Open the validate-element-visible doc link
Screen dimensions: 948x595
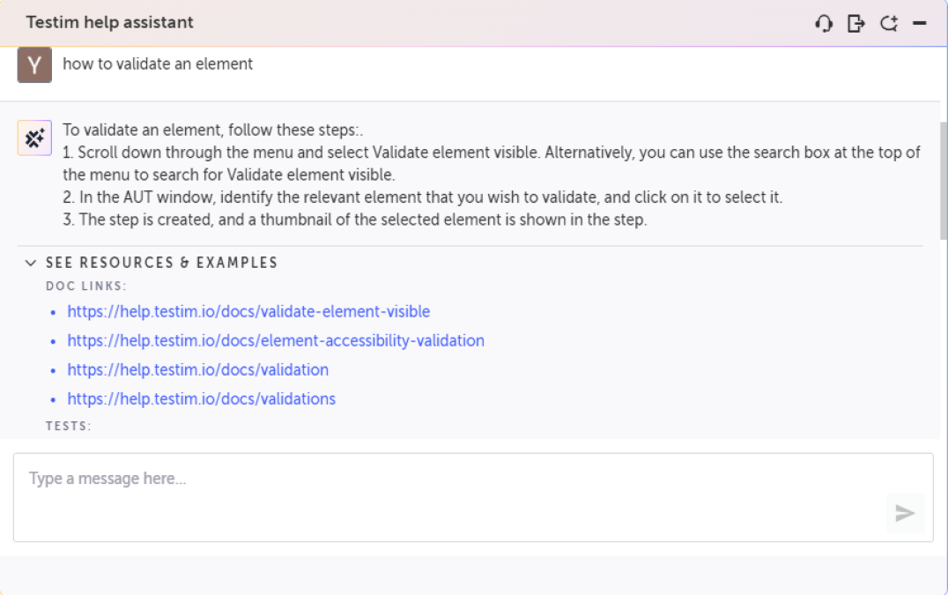pos(248,312)
